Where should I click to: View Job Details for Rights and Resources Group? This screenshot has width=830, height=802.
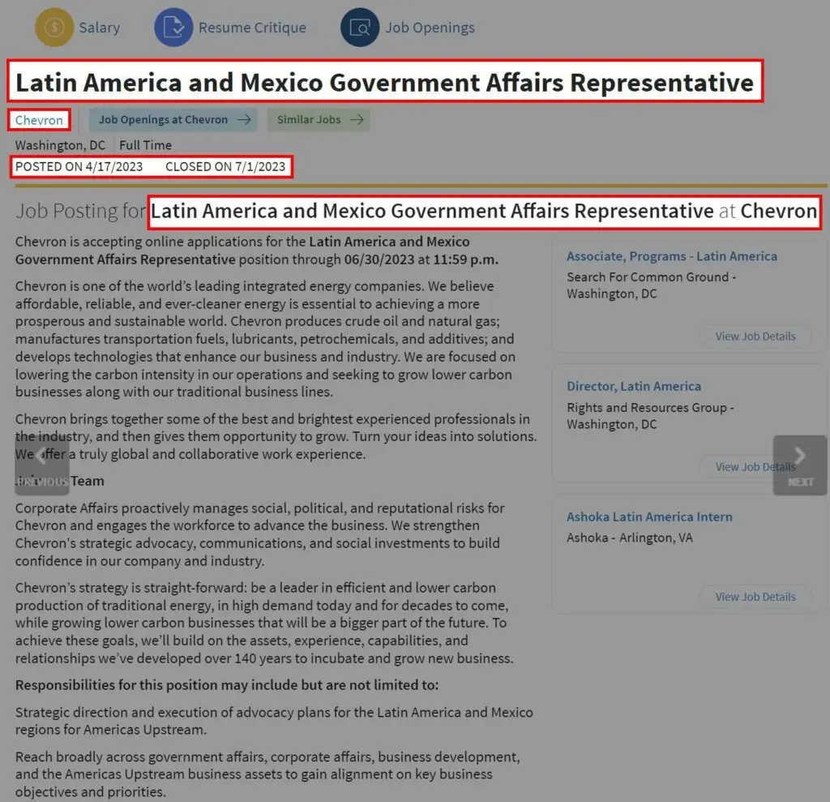point(755,467)
